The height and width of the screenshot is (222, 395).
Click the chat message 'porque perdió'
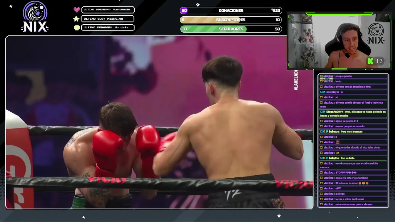(353, 76)
